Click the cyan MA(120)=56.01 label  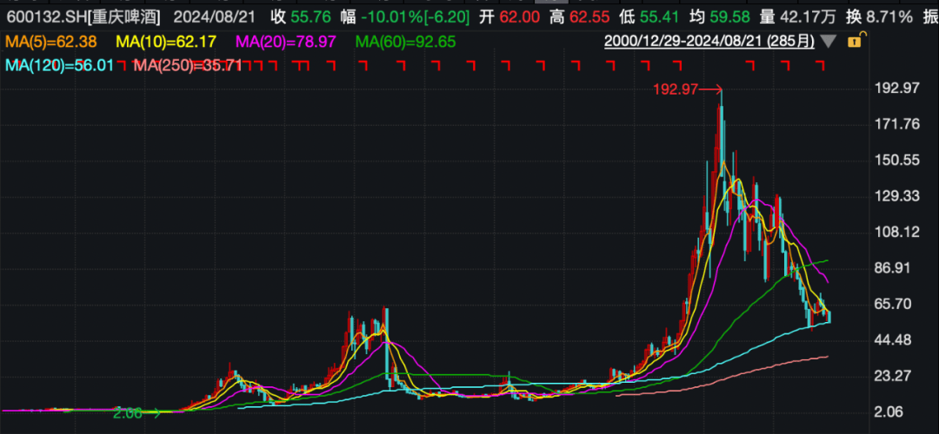[x=59, y=65]
